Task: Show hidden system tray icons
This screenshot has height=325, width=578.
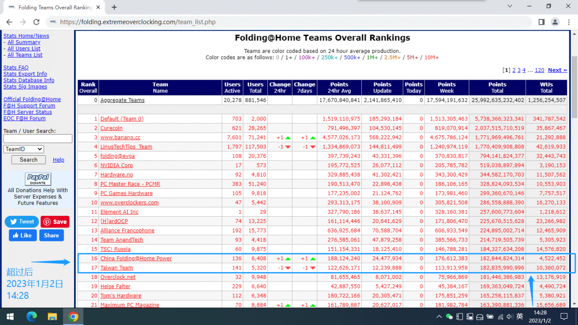Action: [x=439, y=316]
